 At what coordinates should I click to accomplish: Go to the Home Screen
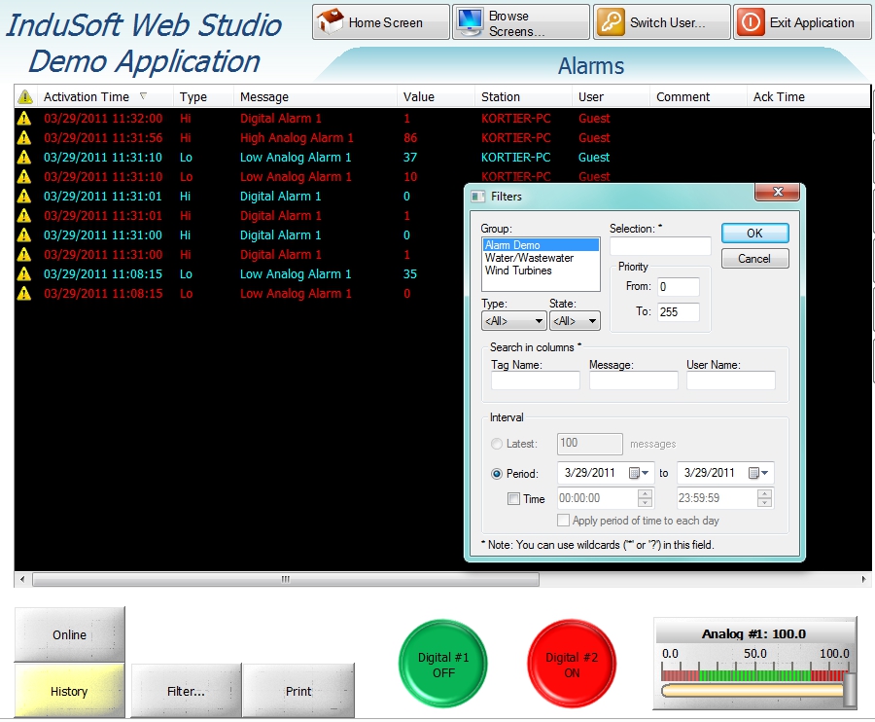[380, 22]
